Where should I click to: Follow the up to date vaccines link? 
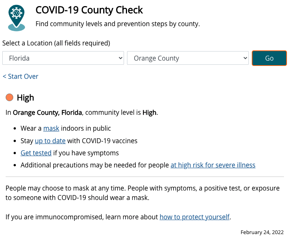pyautogui.click(x=50, y=141)
